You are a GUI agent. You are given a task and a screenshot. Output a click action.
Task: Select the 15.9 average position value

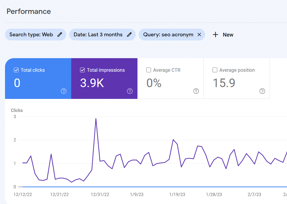pos(224,83)
